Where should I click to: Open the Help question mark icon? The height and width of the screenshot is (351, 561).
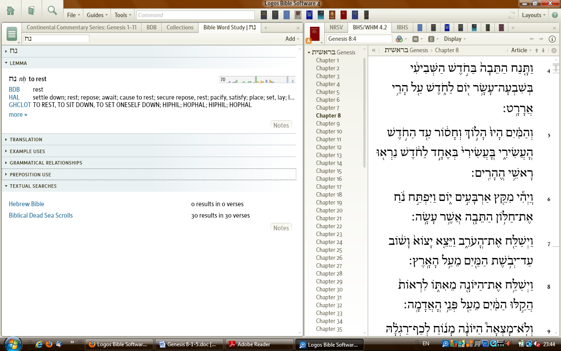coord(554,15)
